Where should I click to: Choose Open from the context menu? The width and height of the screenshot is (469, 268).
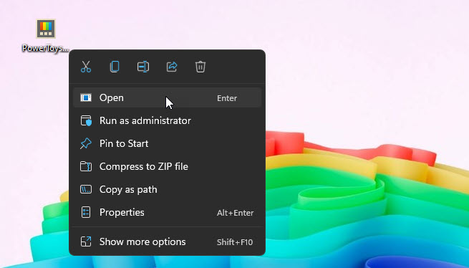(168, 98)
